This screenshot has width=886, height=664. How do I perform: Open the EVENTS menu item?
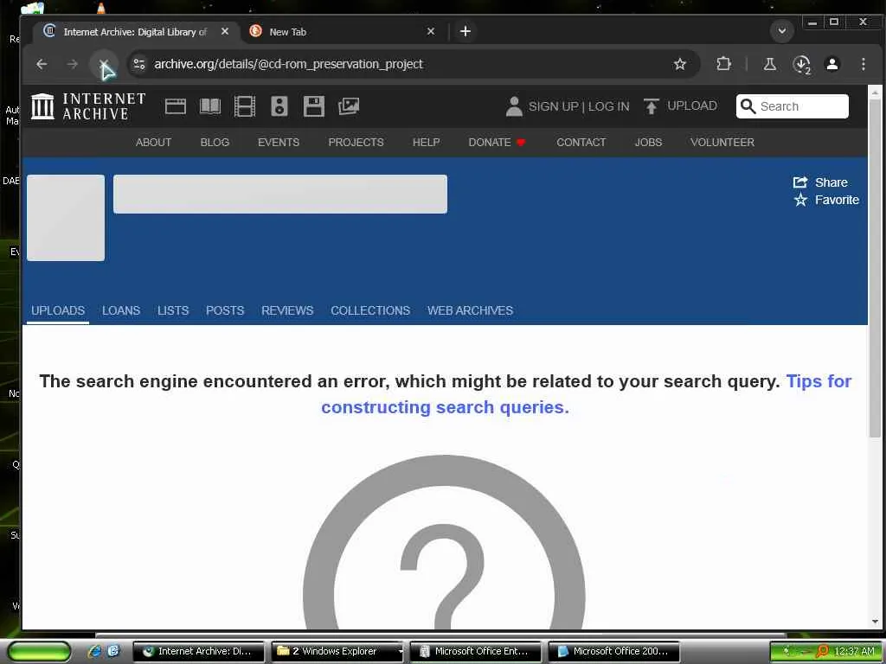click(279, 143)
